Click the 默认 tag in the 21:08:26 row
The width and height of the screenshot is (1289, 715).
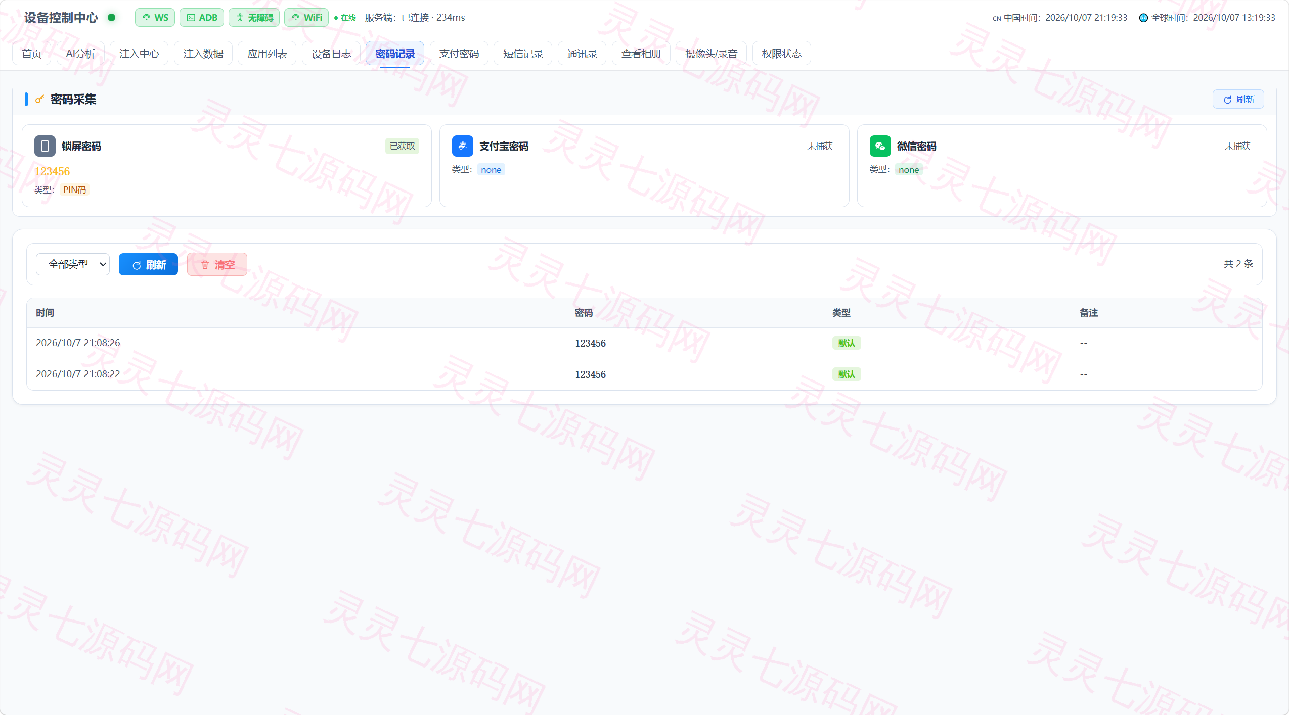tap(847, 343)
